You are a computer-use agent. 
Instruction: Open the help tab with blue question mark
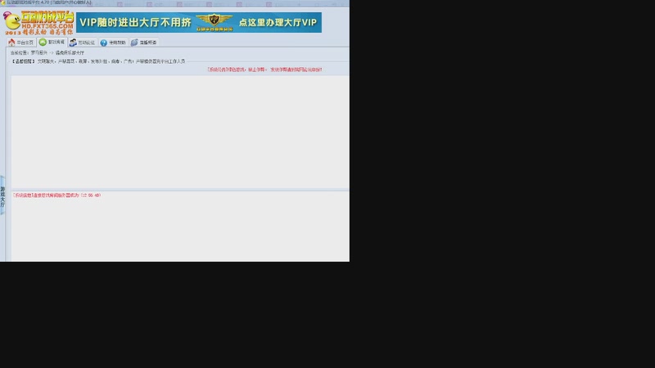(x=113, y=43)
